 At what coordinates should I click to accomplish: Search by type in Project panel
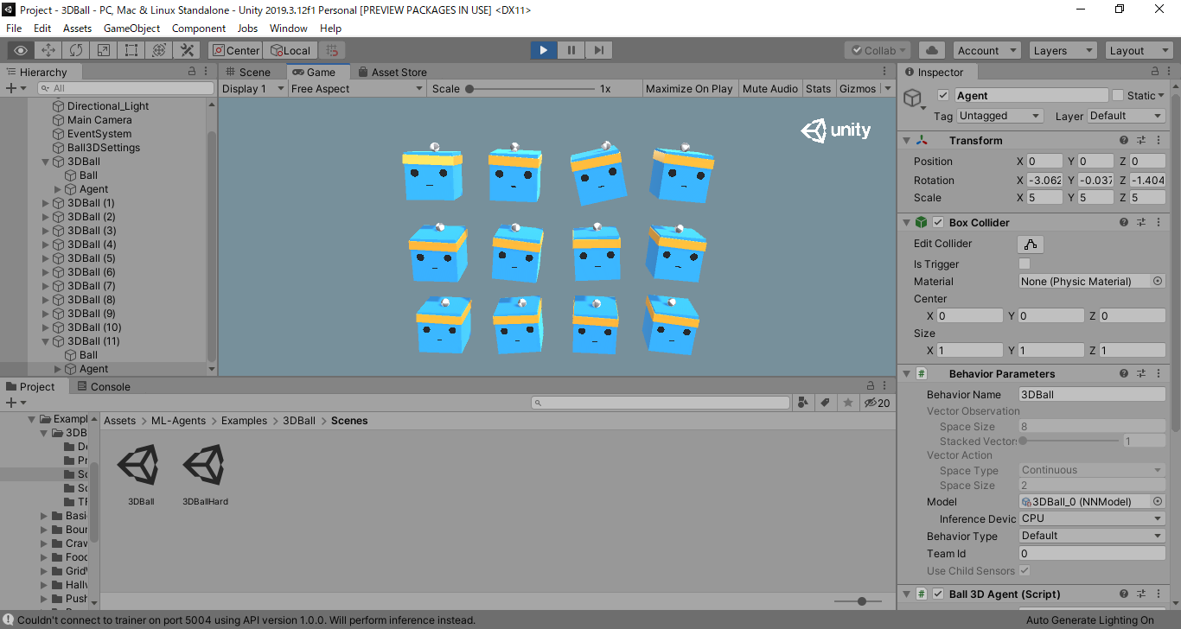click(x=804, y=403)
